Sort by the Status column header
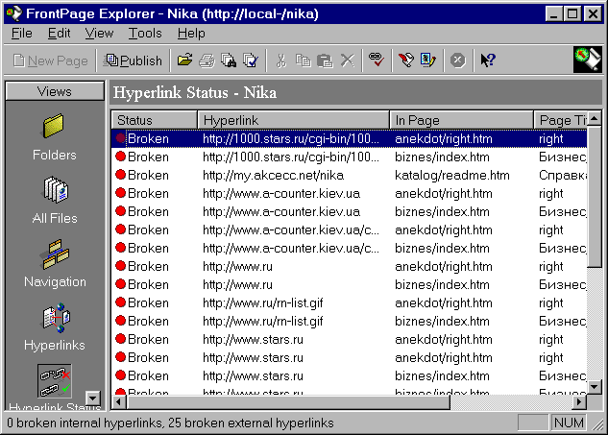Image resolution: width=608 pixels, height=435 pixels. (155, 120)
